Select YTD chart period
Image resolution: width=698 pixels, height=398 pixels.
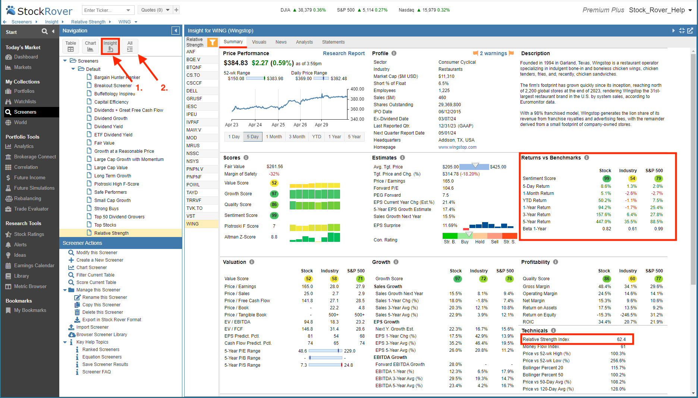(x=317, y=137)
